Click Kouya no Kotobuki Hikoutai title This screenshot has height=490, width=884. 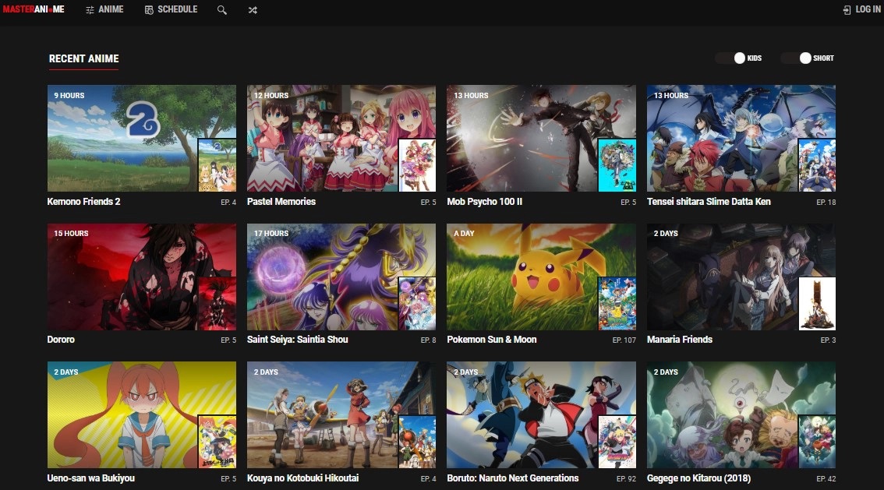(x=302, y=478)
